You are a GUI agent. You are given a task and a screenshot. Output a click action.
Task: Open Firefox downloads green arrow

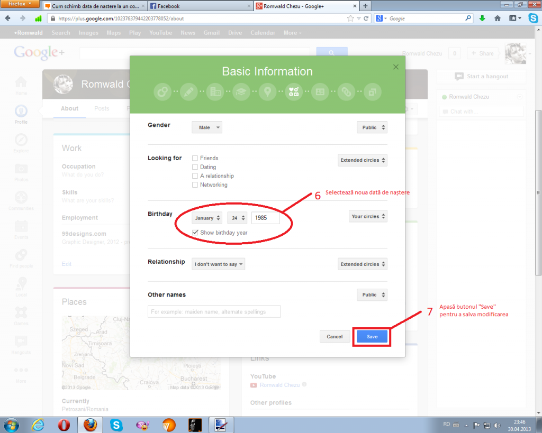[x=482, y=19]
